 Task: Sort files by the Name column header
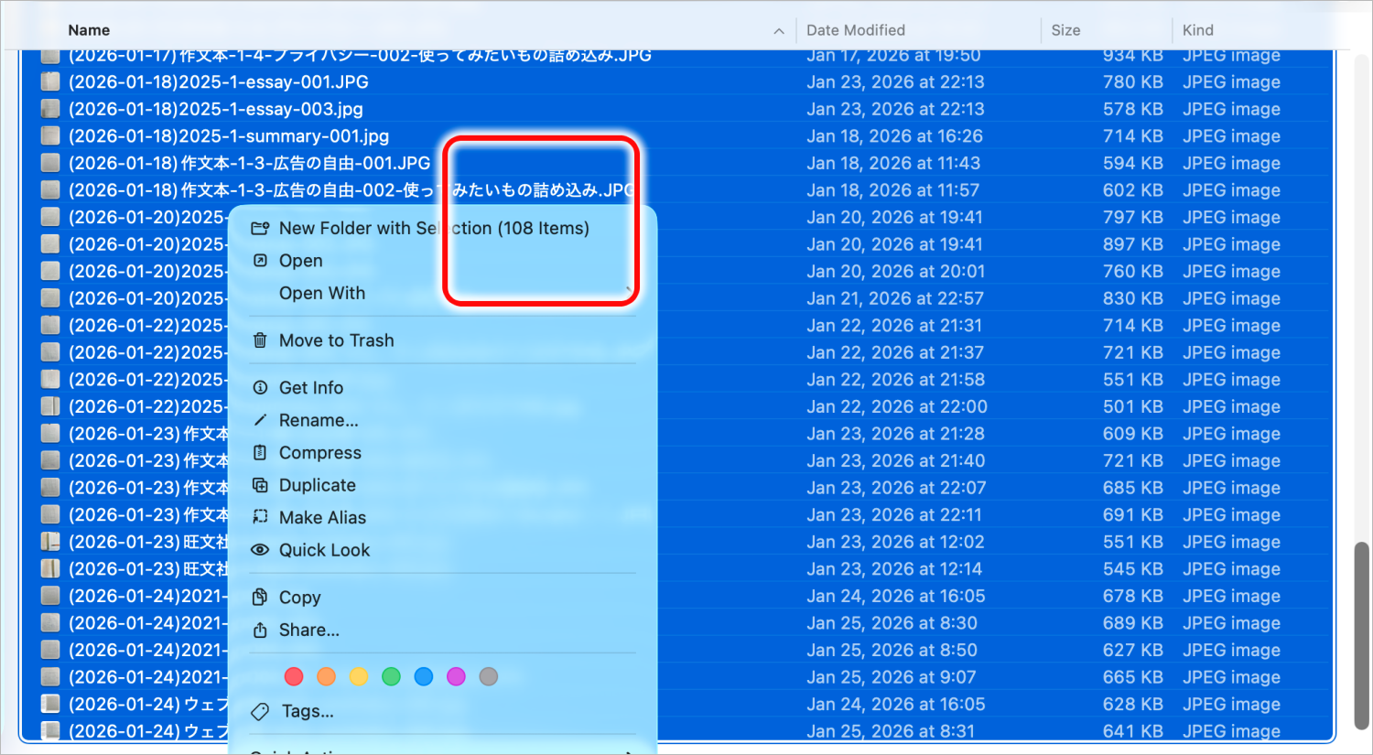coord(89,30)
